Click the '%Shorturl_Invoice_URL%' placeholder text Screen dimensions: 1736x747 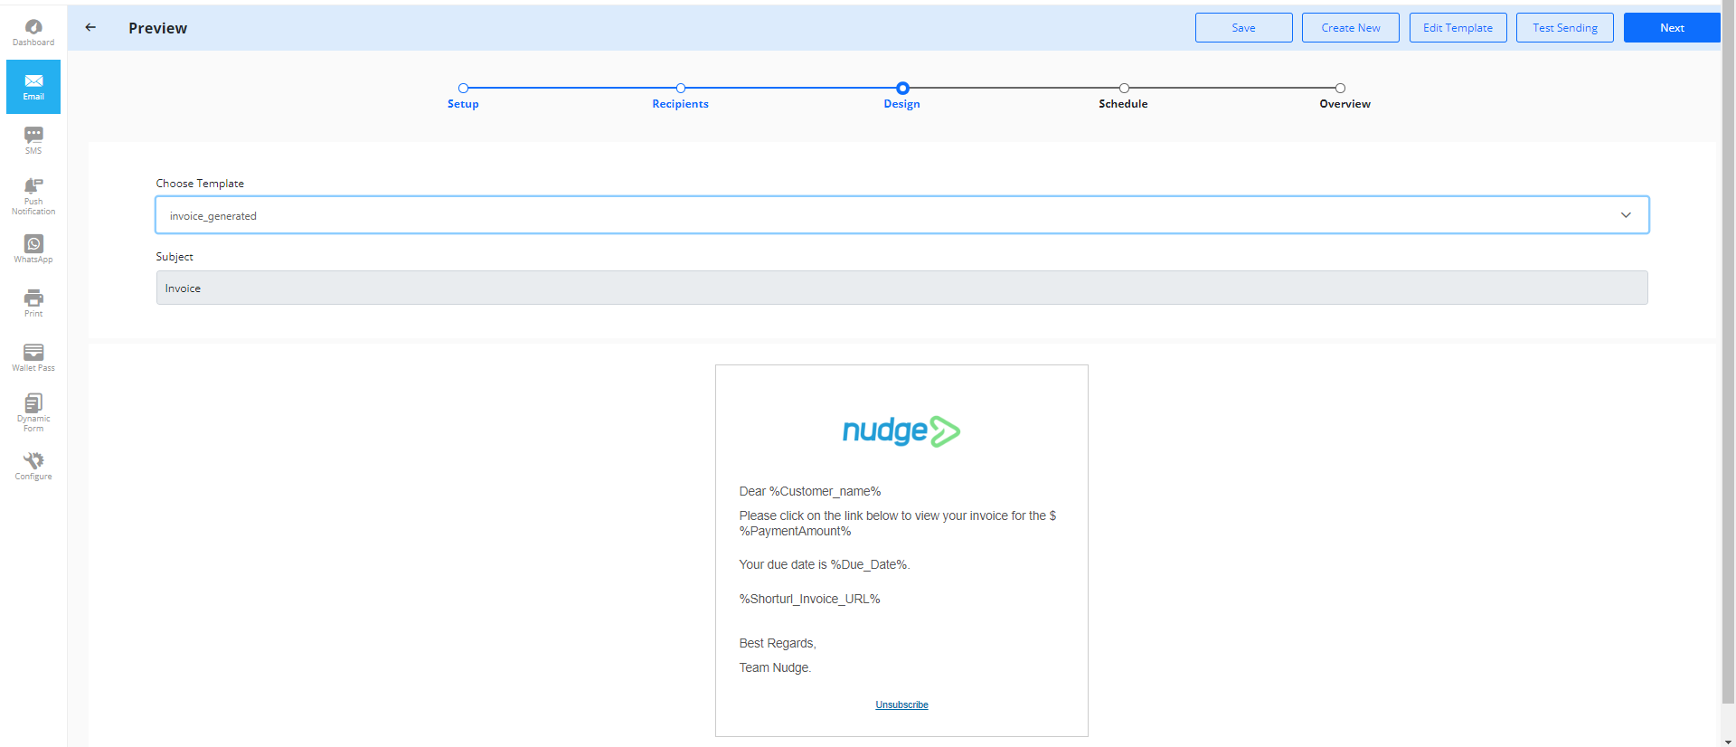[810, 599]
